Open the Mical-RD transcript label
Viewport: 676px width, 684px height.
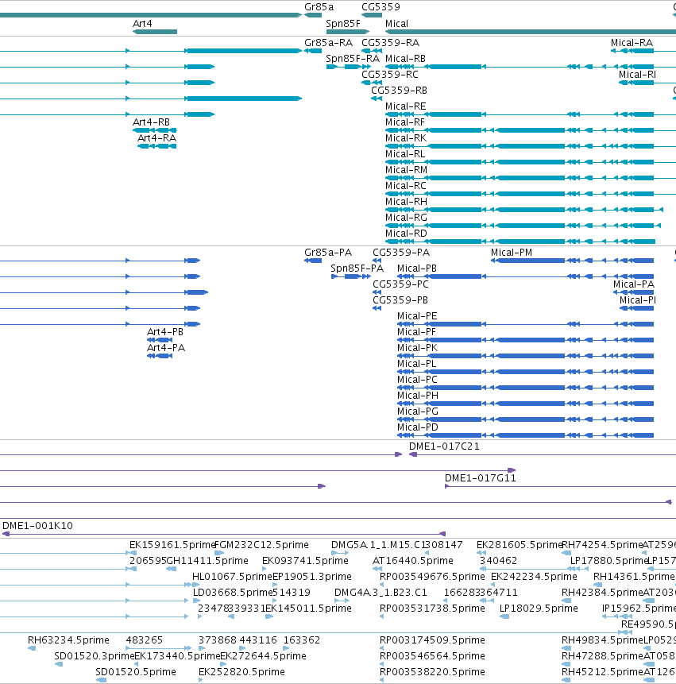[x=407, y=234]
